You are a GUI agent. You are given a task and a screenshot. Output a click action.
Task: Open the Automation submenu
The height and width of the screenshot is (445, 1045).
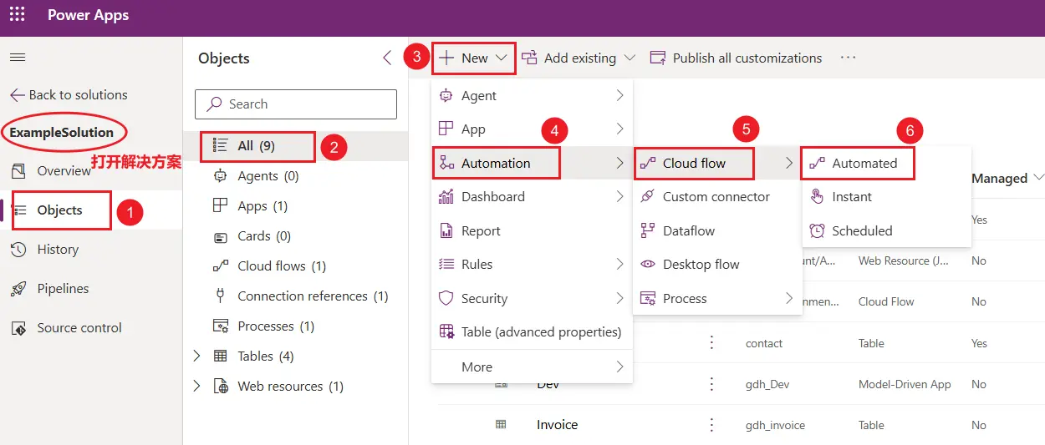532,163
